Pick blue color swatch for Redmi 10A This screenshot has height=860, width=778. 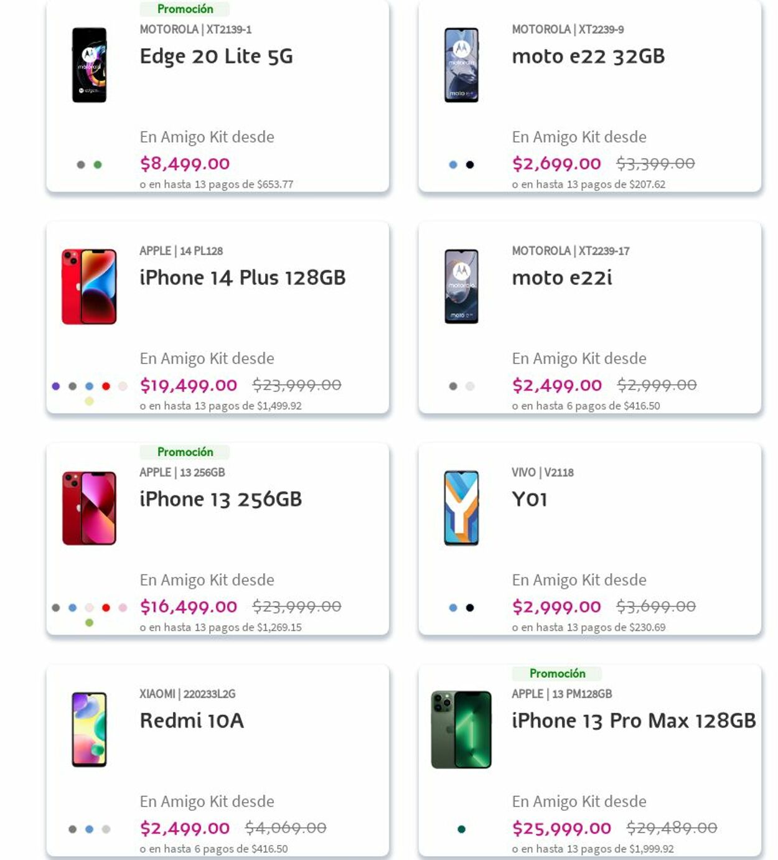click(89, 830)
